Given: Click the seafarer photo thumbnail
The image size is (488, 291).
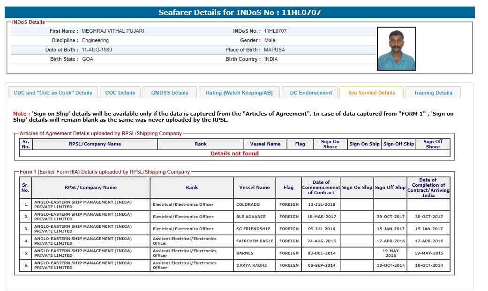Looking at the screenshot, I should point(396,49).
